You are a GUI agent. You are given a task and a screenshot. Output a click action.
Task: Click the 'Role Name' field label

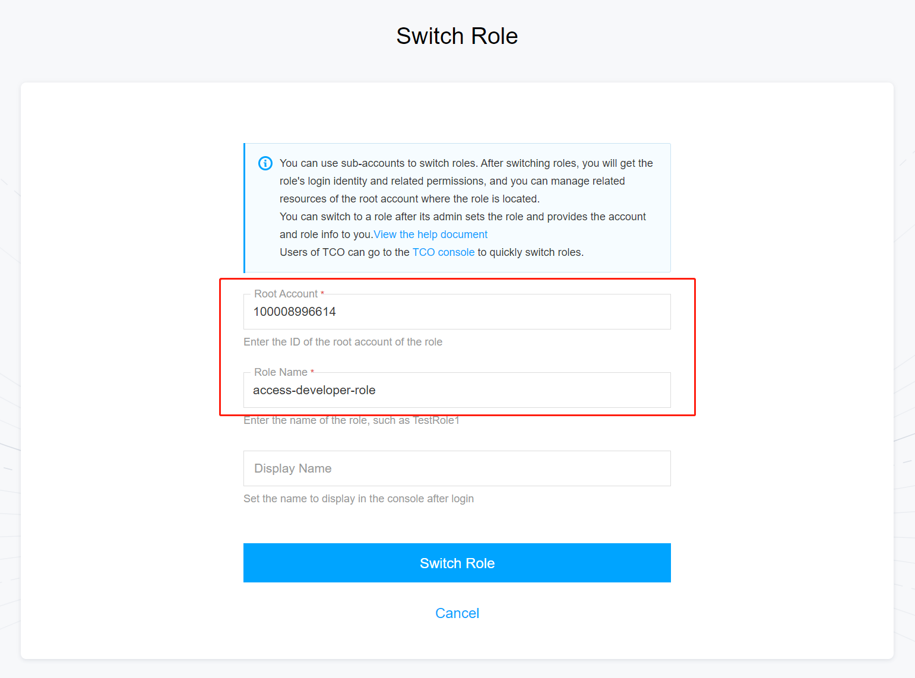click(280, 372)
